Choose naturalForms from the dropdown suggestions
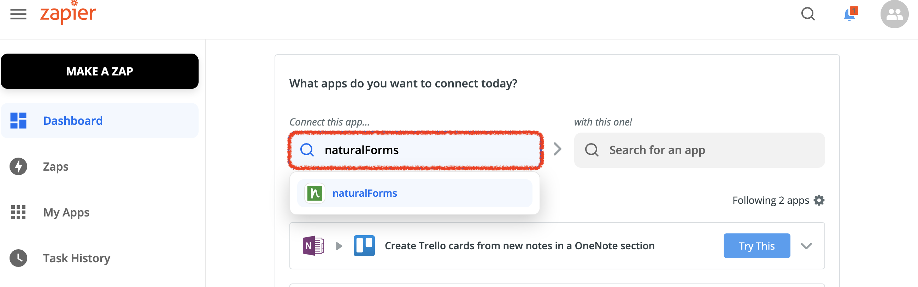The image size is (918, 287). [414, 193]
